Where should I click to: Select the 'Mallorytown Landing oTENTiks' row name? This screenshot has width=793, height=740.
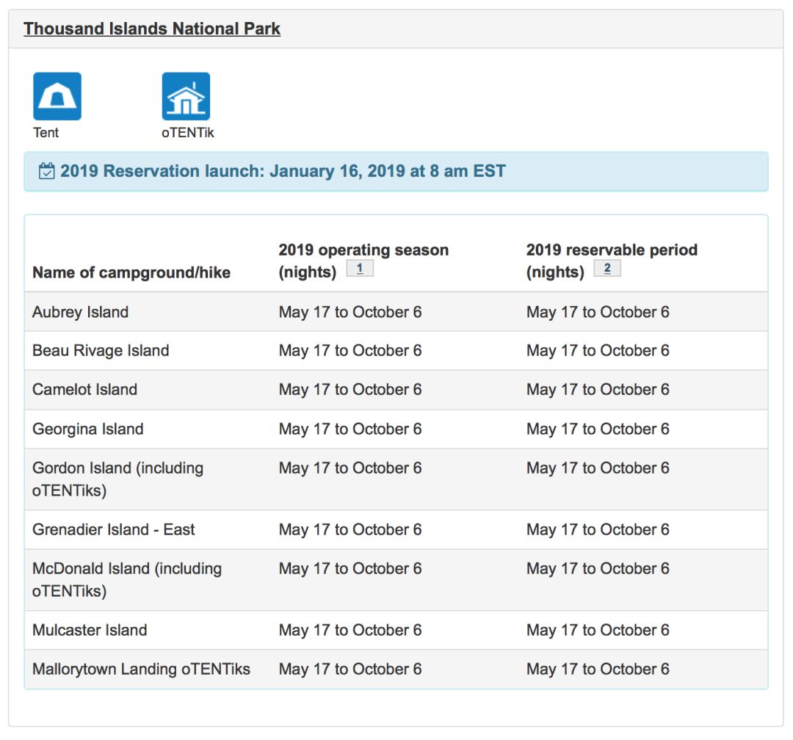point(141,670)
